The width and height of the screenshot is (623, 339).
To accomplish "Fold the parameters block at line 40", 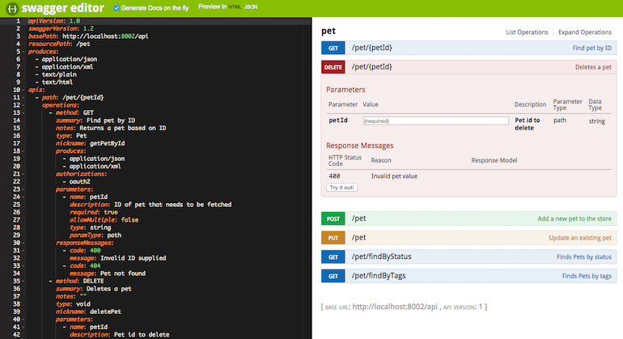I will pyautogui.click(x=23, y=320).
